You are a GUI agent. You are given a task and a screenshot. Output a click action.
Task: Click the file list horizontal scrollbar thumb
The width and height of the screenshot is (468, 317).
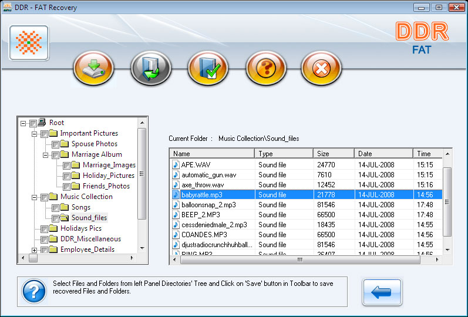299,259
